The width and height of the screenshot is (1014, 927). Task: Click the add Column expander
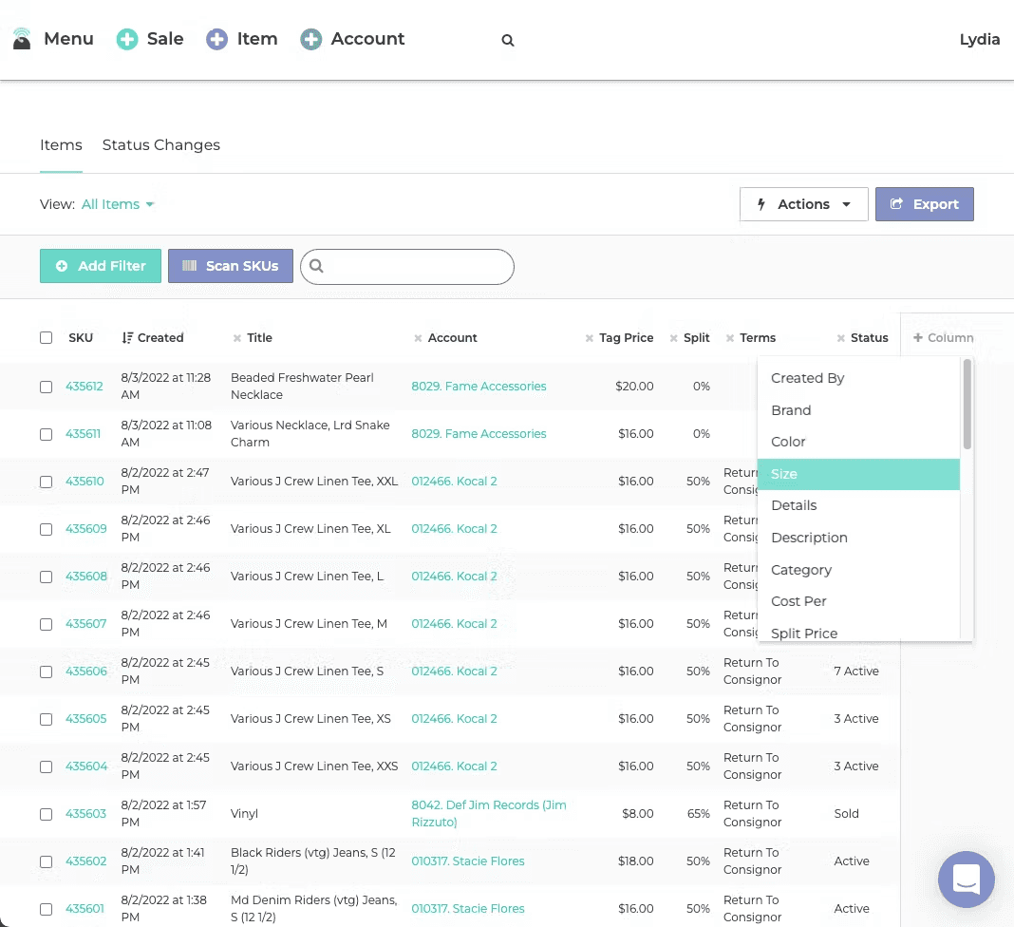(x=943, y=338)
